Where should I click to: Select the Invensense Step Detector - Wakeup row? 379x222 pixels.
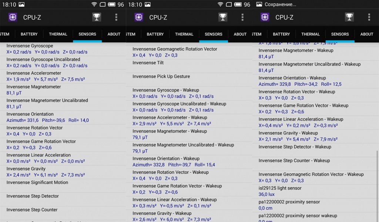pyautogui.click(x=316, y=150)
